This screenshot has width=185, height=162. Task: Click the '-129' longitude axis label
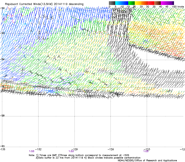pos(74,149)
